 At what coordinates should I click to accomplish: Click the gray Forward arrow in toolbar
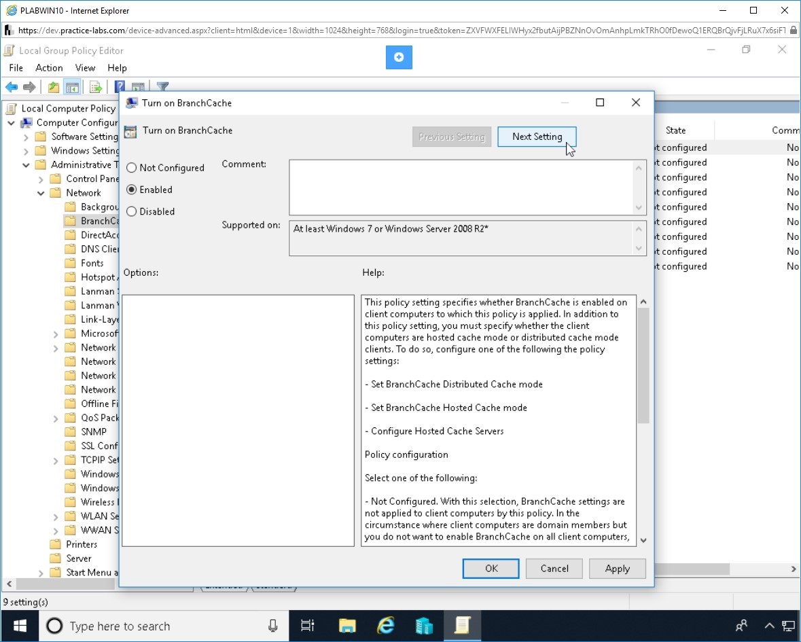tap(29, 88)
